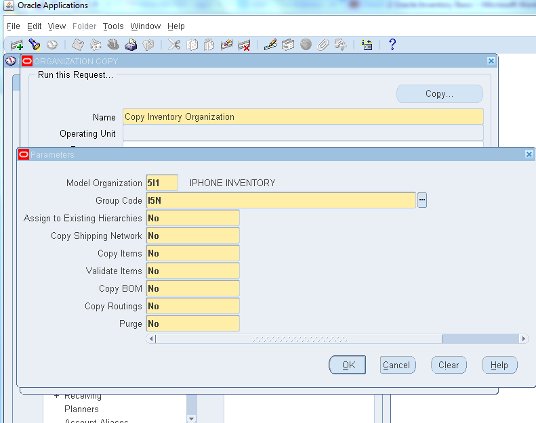The image size is (536, 423).
Task: Click the Folder Tools toolbar icon
Action: pyautogui.click(x=340, y=45)
